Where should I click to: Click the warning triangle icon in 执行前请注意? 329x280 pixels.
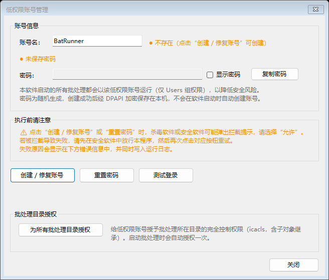pyautogui.click(x=24, y=132)
